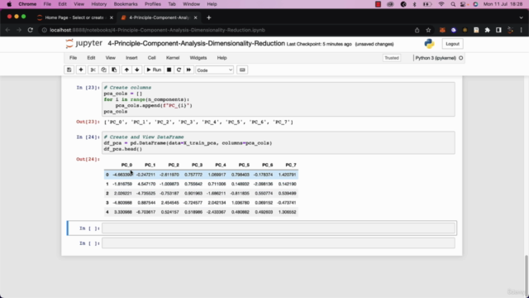Rename notebook by clicking its title
The image size is (529, 298).
tap(196, 44)
